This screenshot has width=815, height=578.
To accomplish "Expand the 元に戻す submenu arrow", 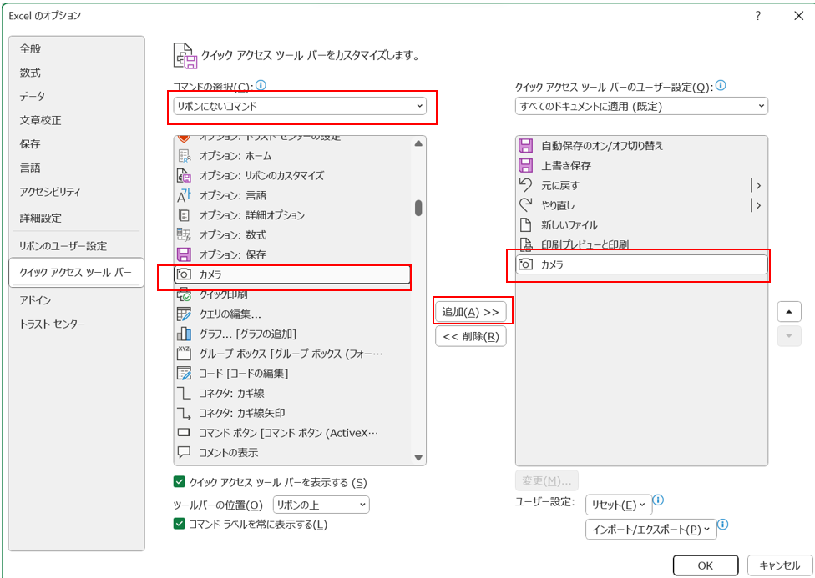I will [757, 185].
